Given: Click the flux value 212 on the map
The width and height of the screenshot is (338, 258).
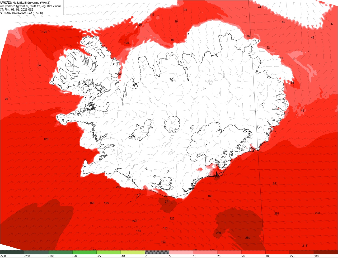Looking at the screenshot, I should click(x=119, y=187).
